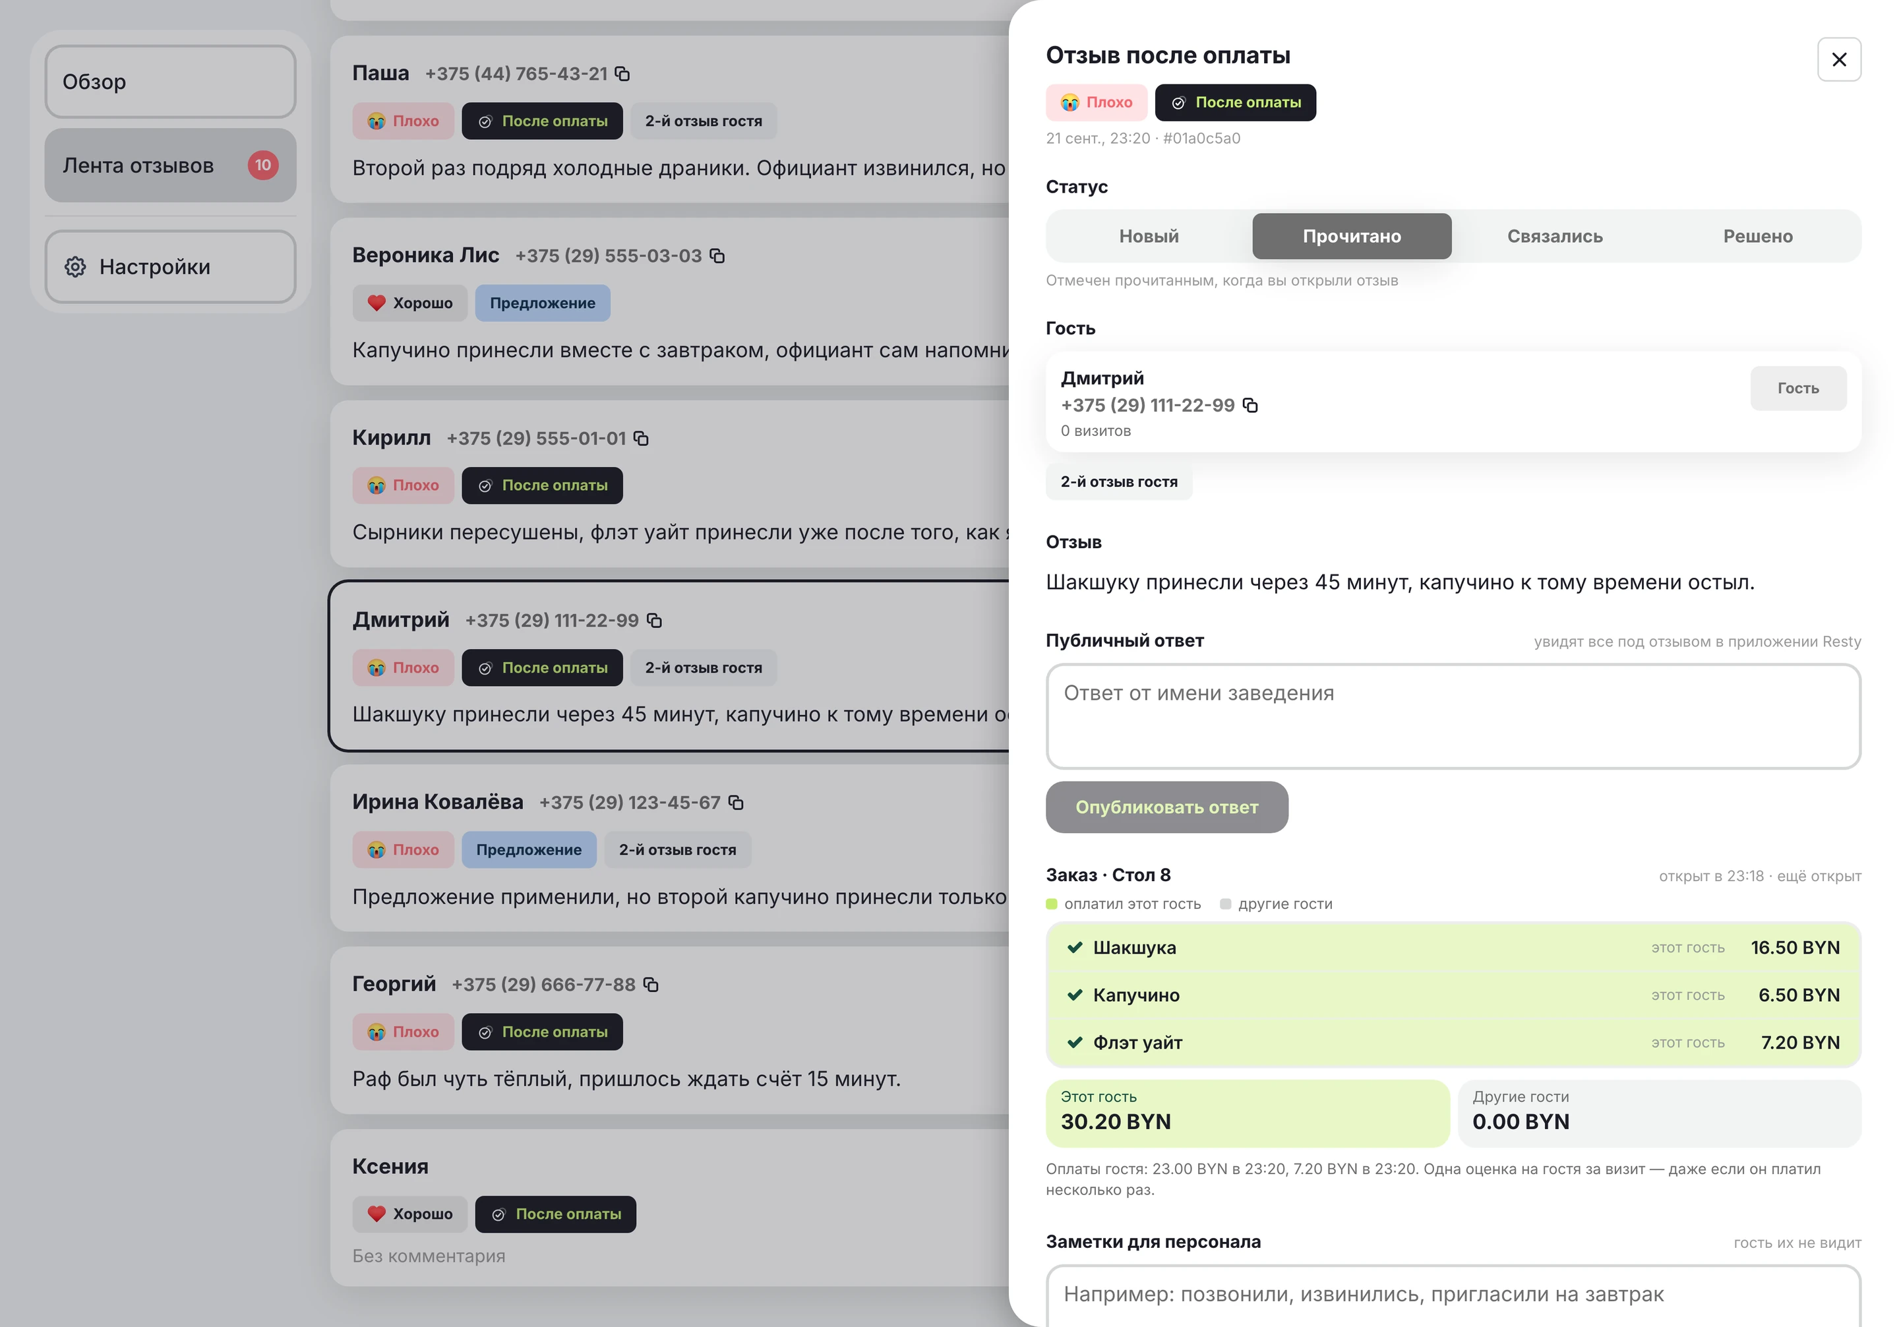The width and height of the screenshot is (1899, 1327).
Task: Click the Гость button on guest card
Action: pyautogui.click(x=1798, y=388)
